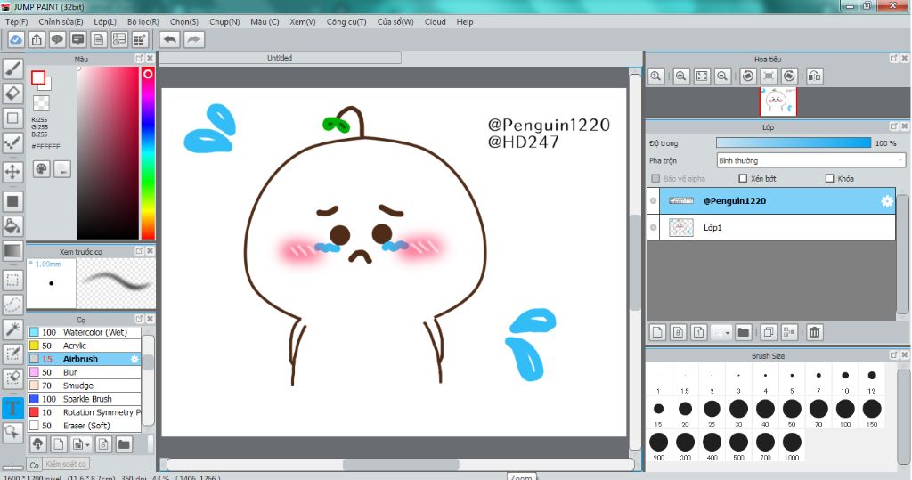912x480 pixels.
Task: Select the Magic Wand tool
Action: pyautogui.click(x=12, y=329)
